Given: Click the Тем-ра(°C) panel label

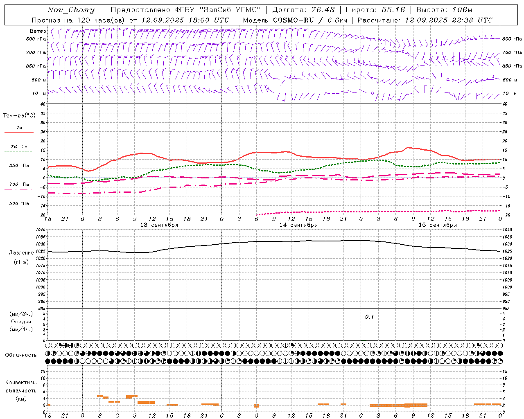Looking at the screenshot, I should [19, 116].
